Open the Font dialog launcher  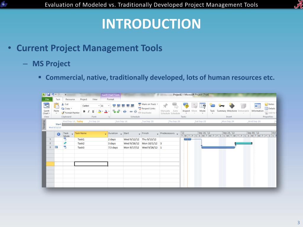pos(109,117)
